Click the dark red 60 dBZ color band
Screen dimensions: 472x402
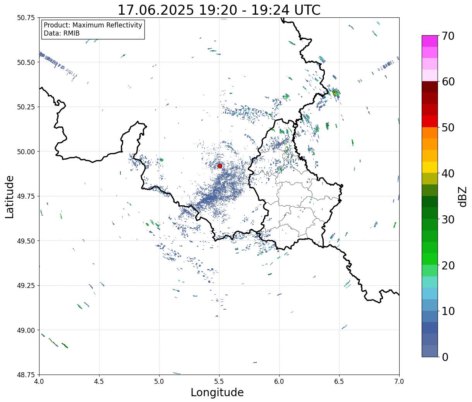click(430, 87)
